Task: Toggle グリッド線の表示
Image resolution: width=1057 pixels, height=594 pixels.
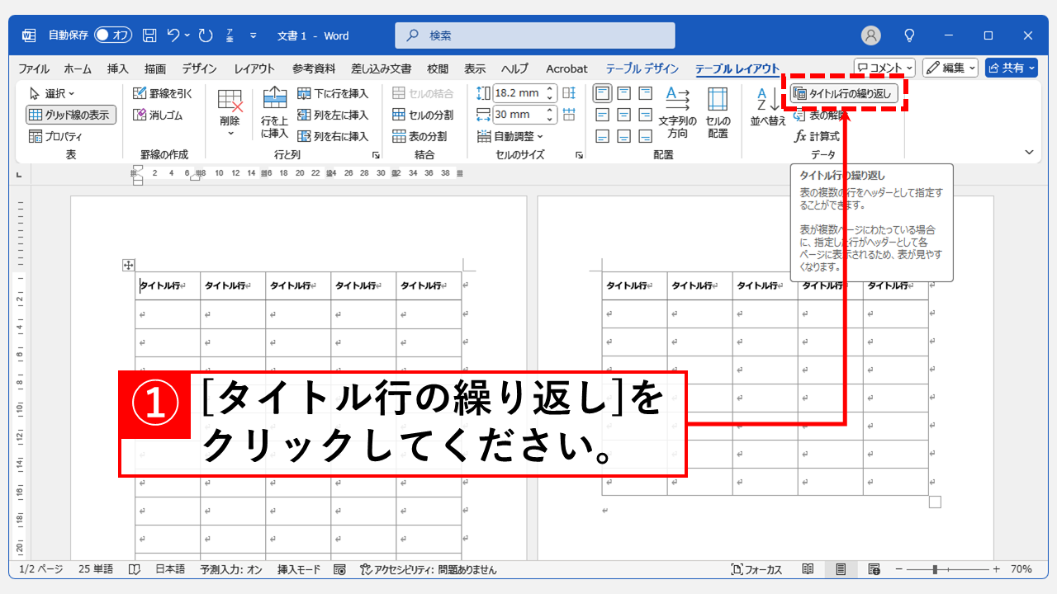Action: [x=70, y=115]
